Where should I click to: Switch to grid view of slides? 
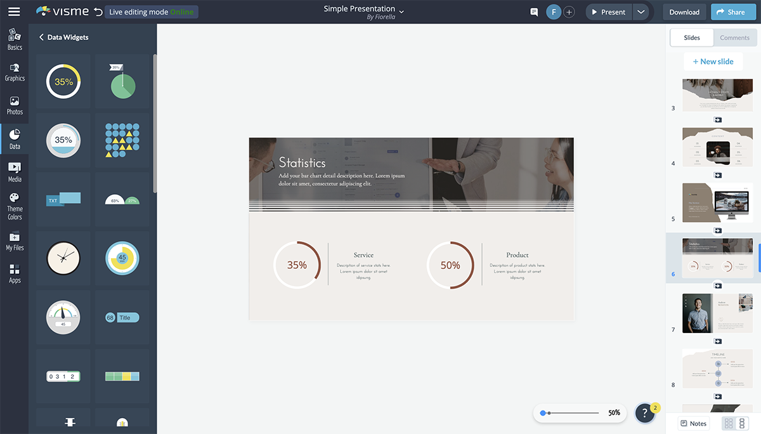tap(729, 423)
